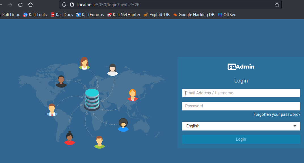Click the page info icon beside URL

point(72,5)
